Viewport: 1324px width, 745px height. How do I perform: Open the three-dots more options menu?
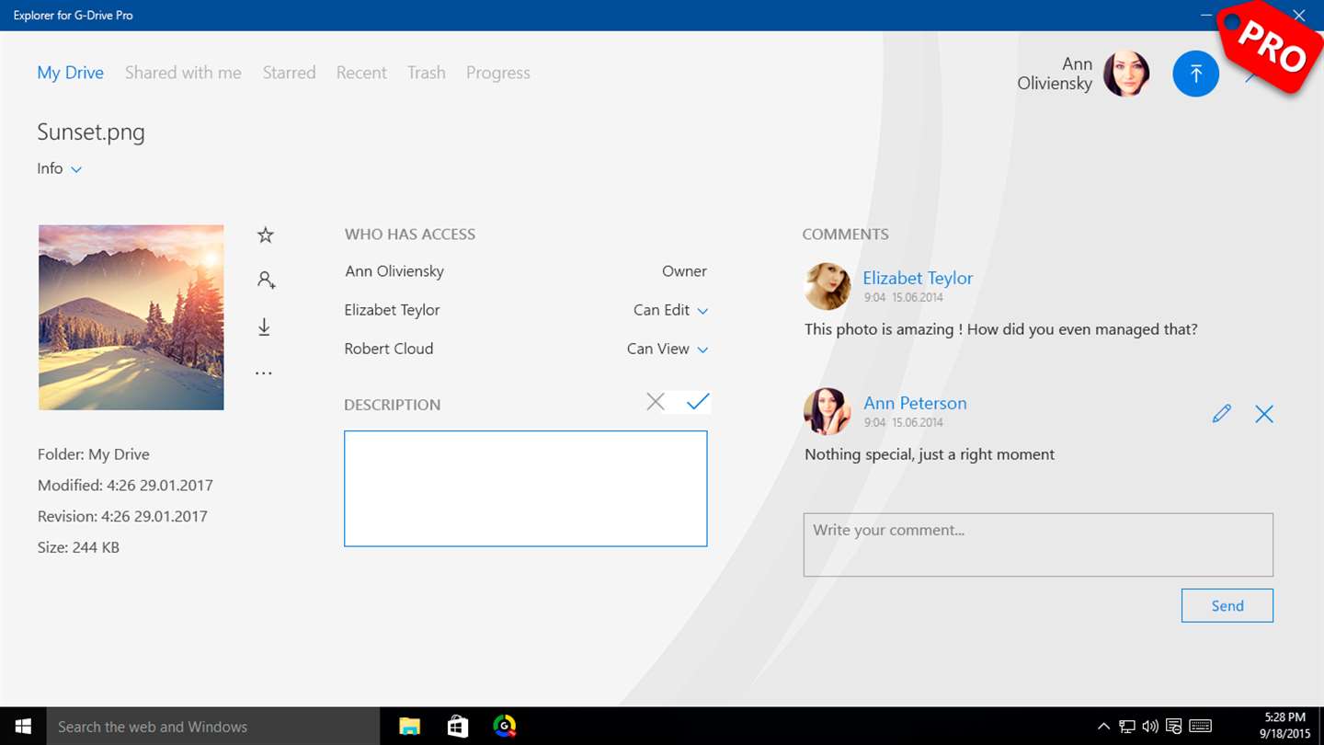coord(264,373)
